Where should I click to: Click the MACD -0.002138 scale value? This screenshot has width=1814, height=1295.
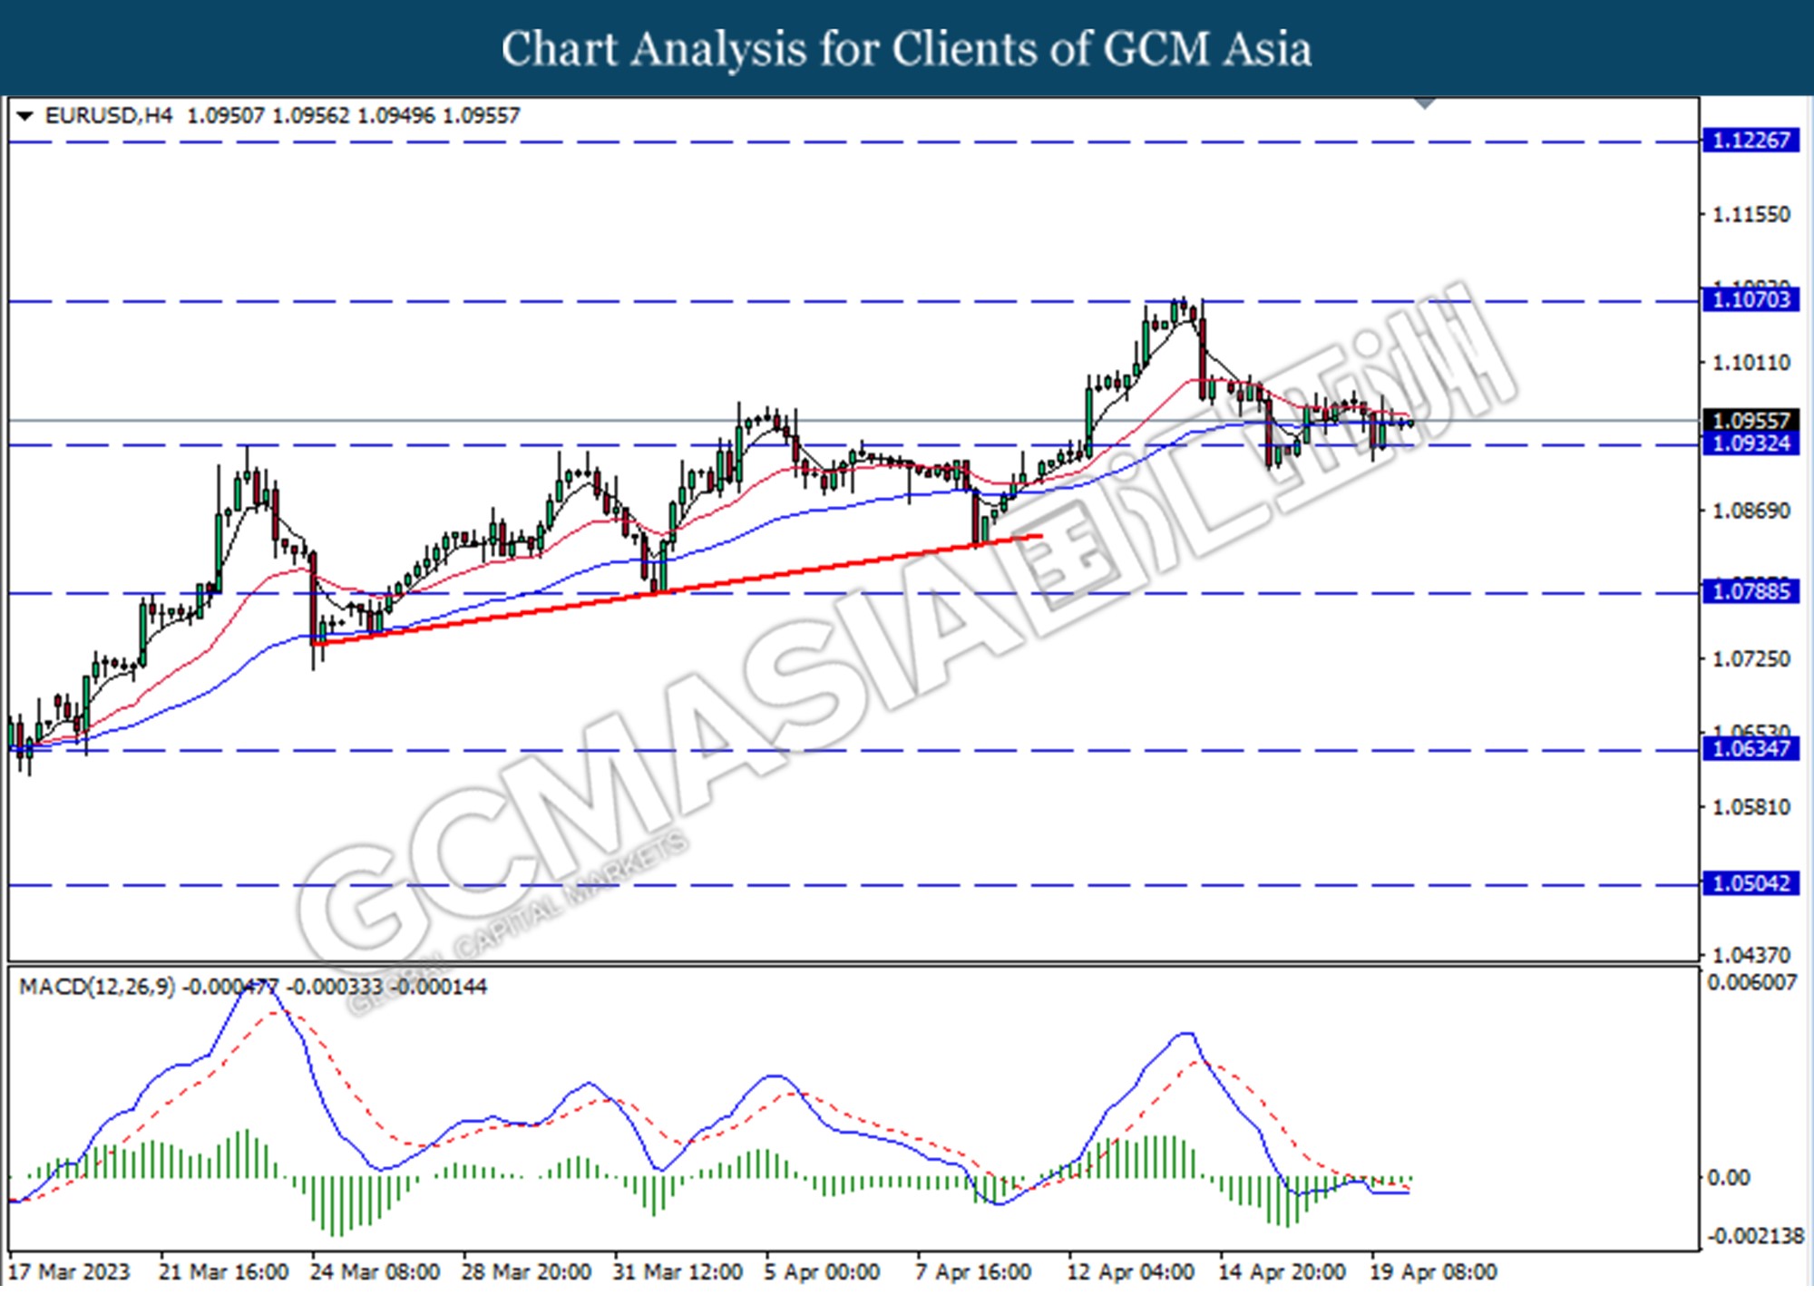(1755, 1237)
